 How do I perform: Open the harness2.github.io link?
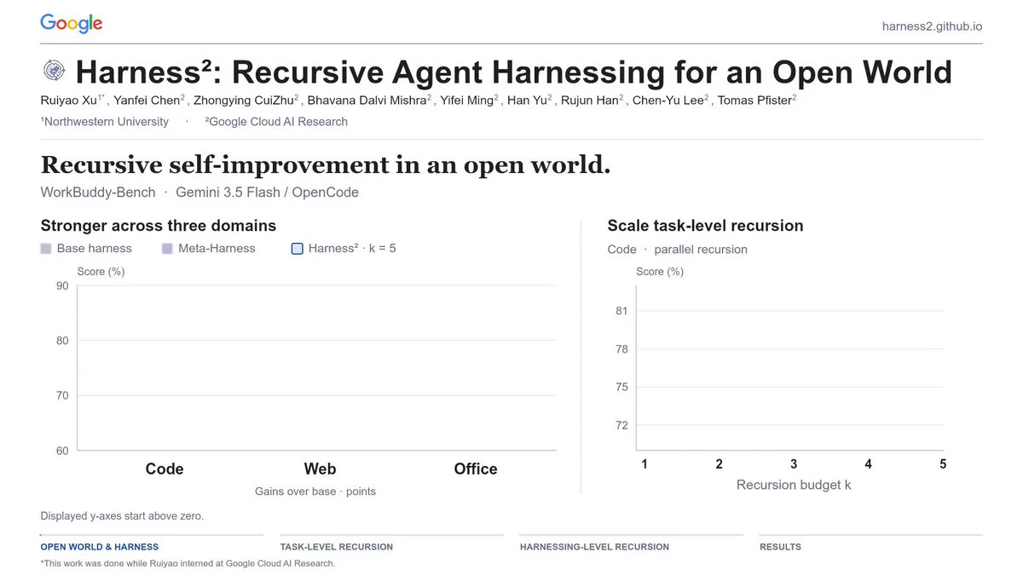click(932, 26)
